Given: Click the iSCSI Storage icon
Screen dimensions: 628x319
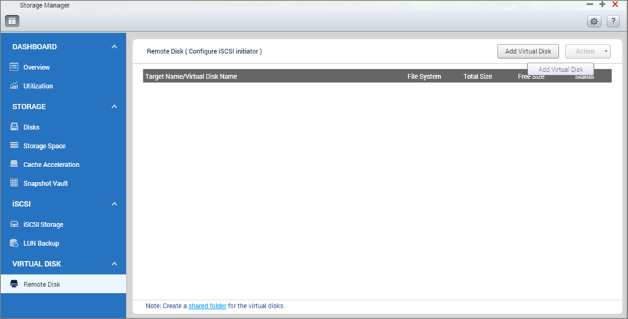Looking at the screenshot, I should (x=14, y=224).
